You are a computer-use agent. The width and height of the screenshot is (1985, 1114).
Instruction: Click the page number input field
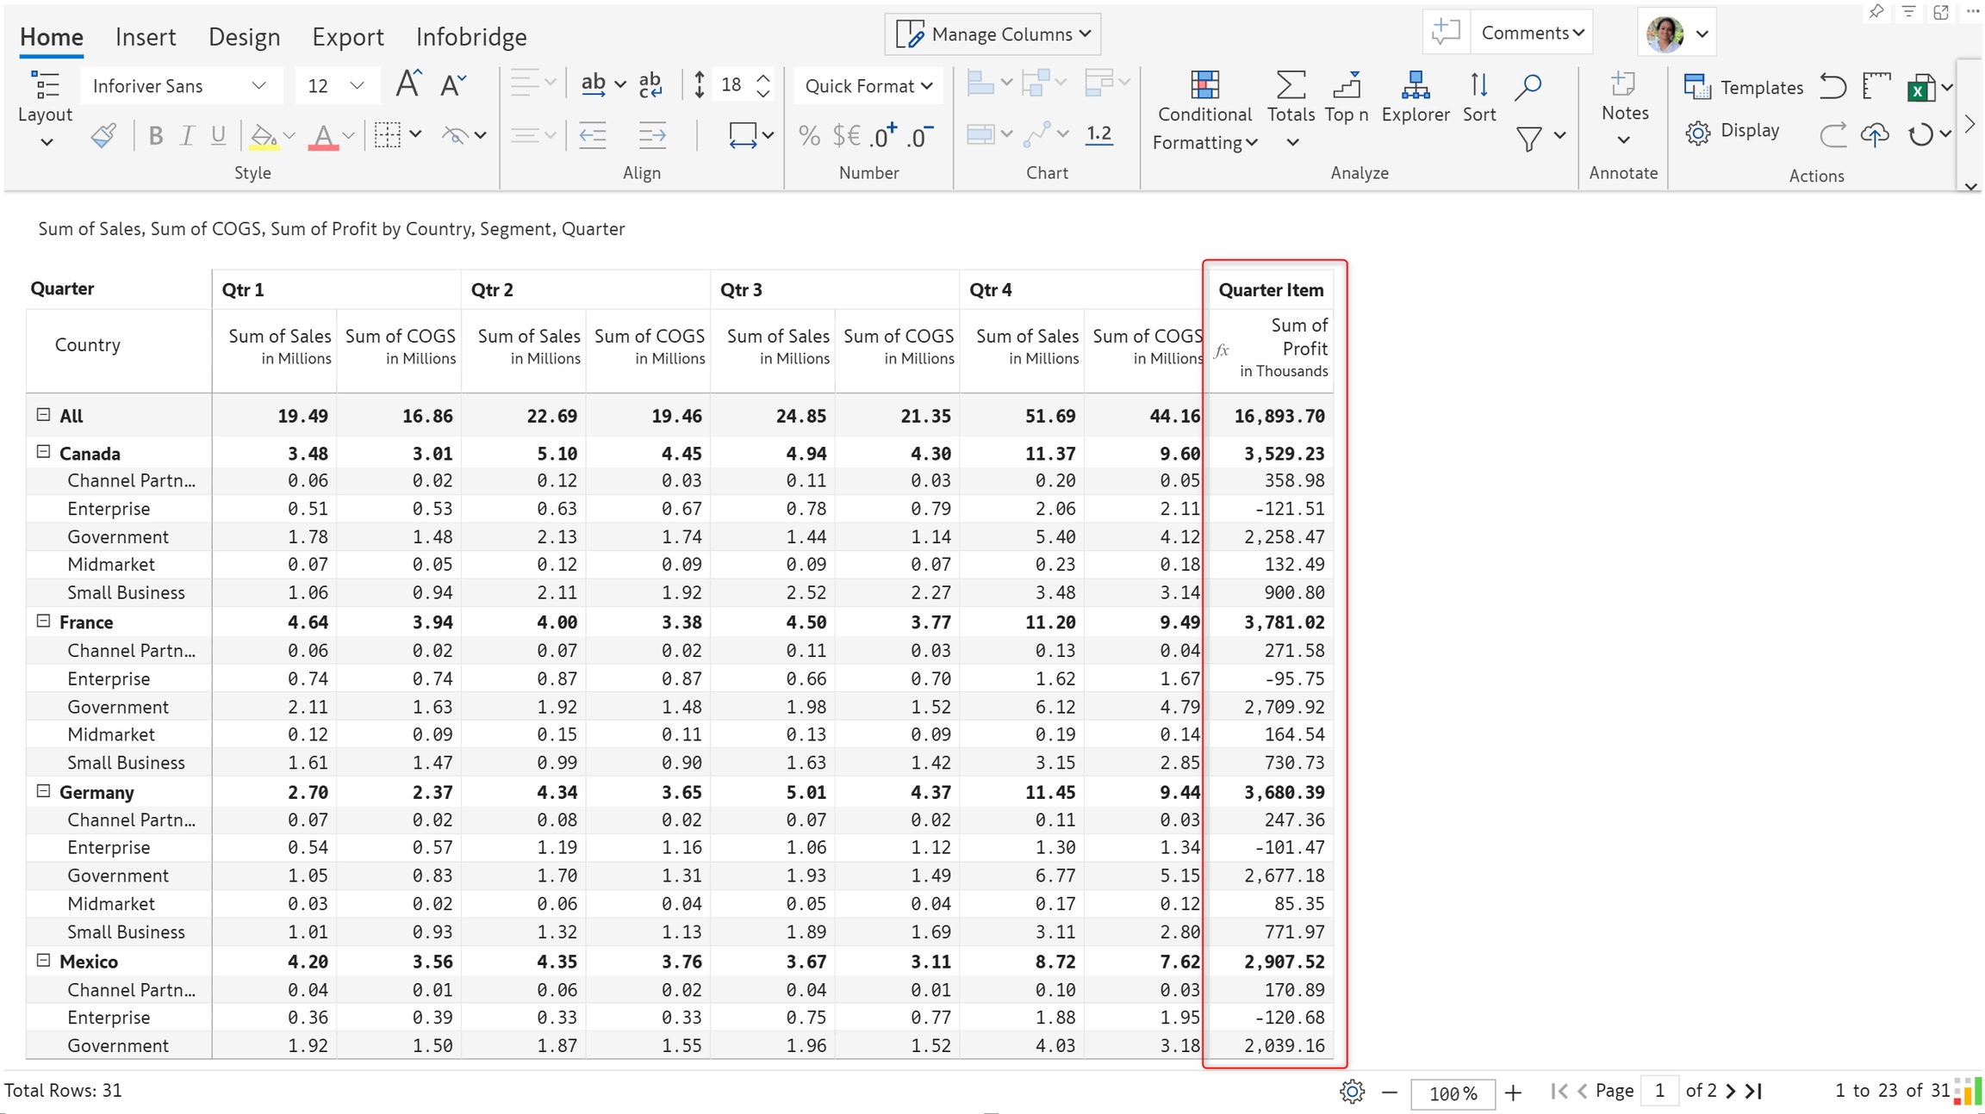tap(1658, 1091)
